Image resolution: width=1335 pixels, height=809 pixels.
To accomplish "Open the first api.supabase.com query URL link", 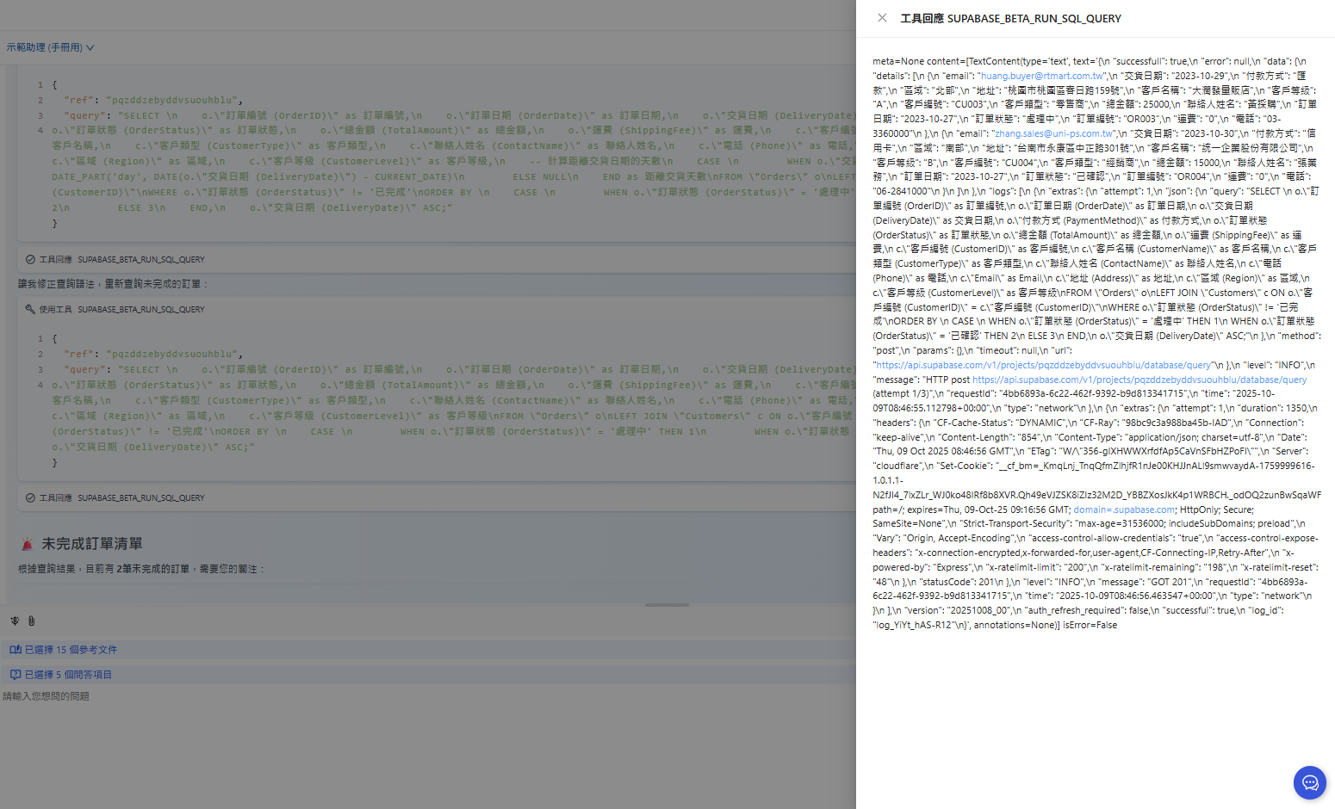I will (x=1043, y=365).
